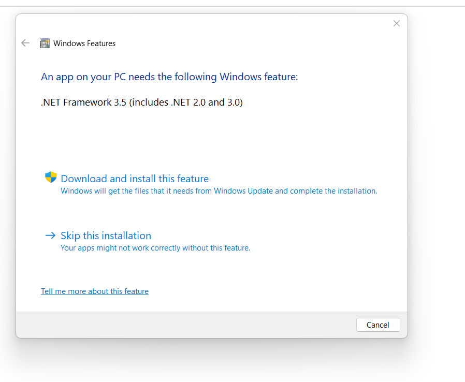Viewport: 465px width, 382px height.
Task: Click the word feature ending the blue heading
Action: coord(281,77)
